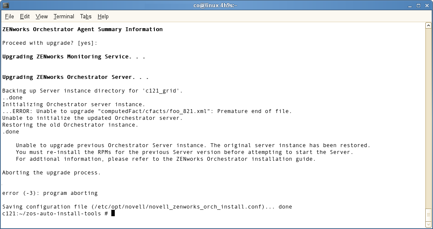
Task: Open the Help menu
Action: pyautogui.click(x=103, y=16)
